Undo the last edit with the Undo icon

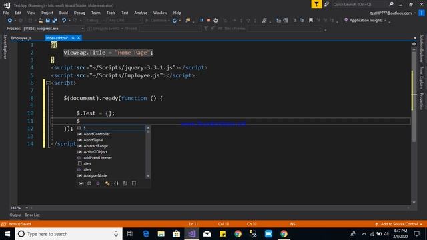pos(64,21)
